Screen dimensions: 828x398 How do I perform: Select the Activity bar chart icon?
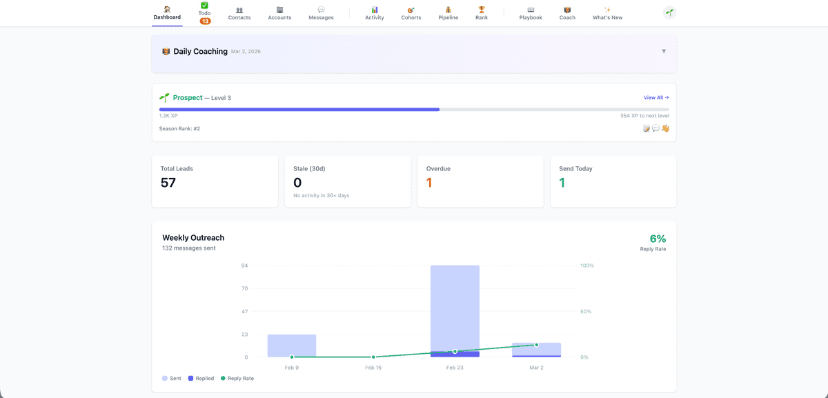click(375, 11)
